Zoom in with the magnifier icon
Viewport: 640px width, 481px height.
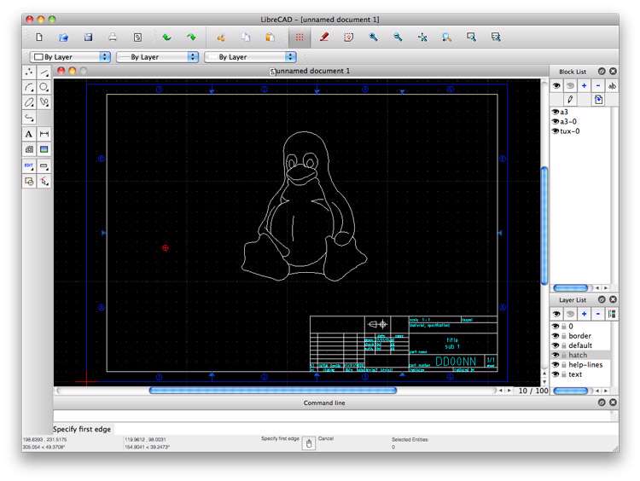(373, 38)
